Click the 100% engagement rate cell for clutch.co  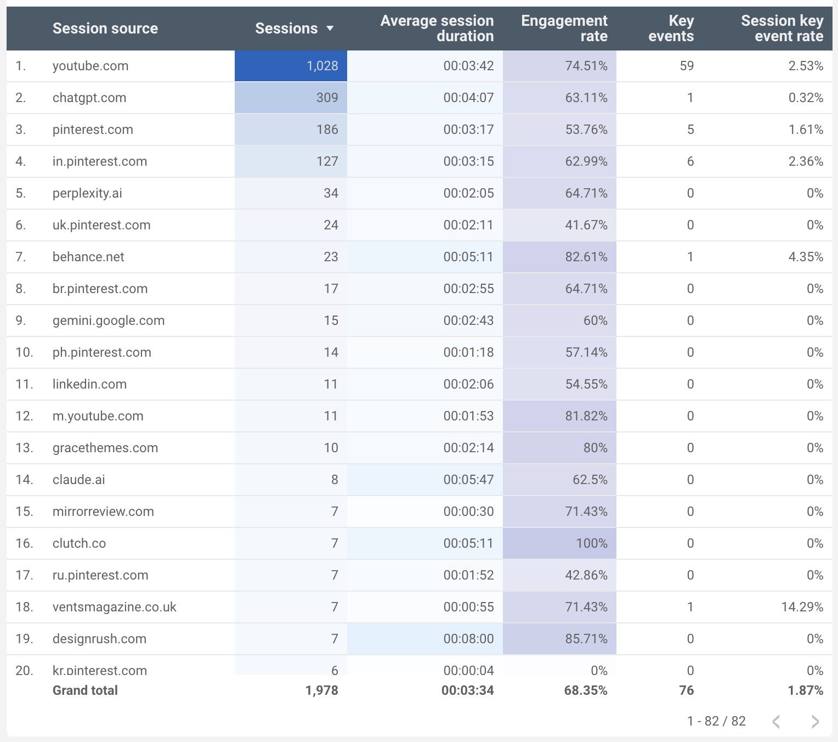(x=559, y=543)
